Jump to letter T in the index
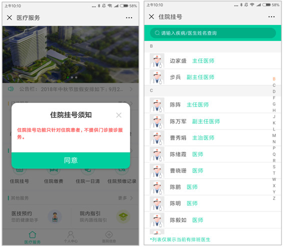 274,173
